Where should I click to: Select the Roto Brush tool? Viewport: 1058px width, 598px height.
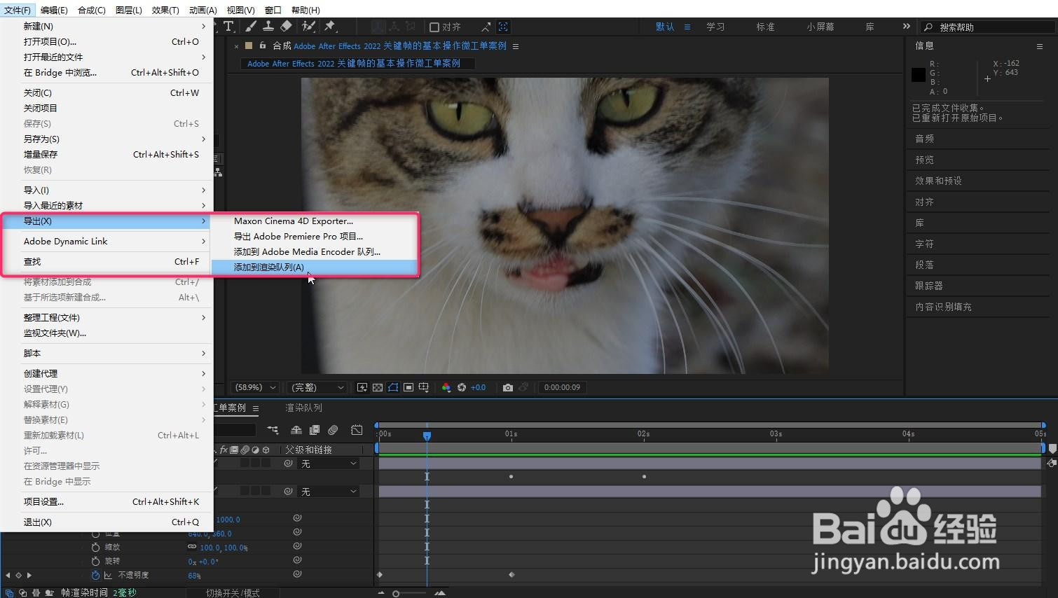pos(308,27)
